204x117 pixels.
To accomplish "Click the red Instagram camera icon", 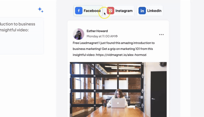I will click(x=111, y=11).
